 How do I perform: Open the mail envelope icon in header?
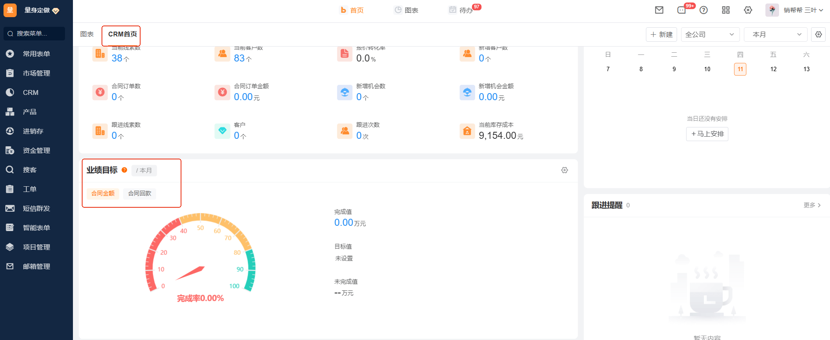coord(659,10)
